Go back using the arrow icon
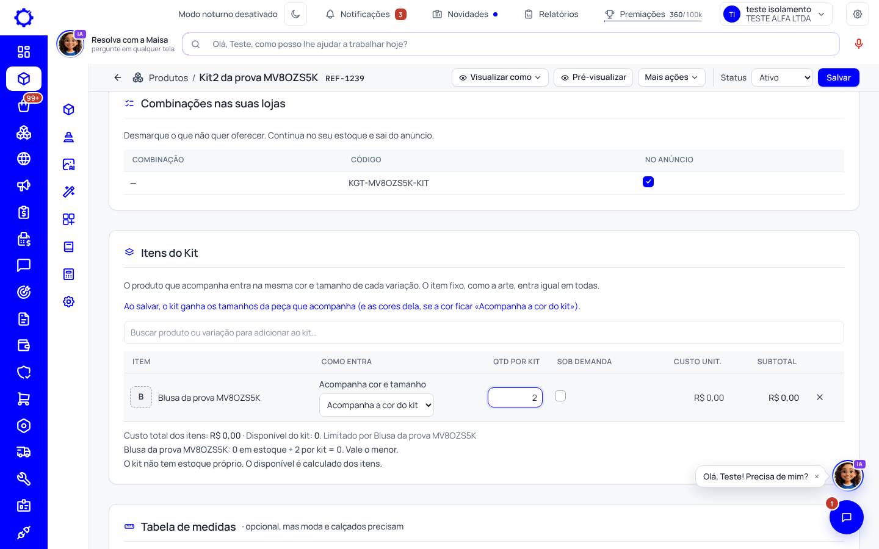The width and height of the screenshot is (879, 549). (118, 77)
